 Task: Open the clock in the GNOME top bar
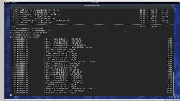pos(95,3)
